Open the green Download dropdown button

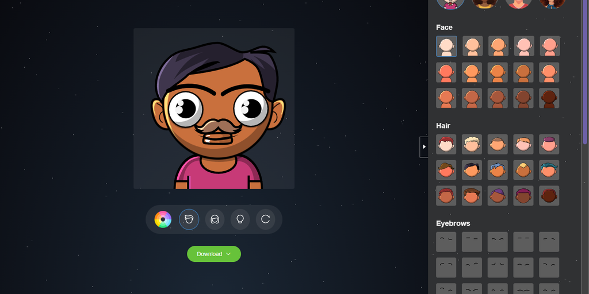(214, 254)
